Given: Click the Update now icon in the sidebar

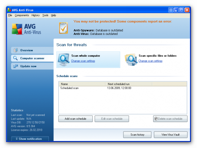Looking at the screenshot, I should [x=15, y=66].
